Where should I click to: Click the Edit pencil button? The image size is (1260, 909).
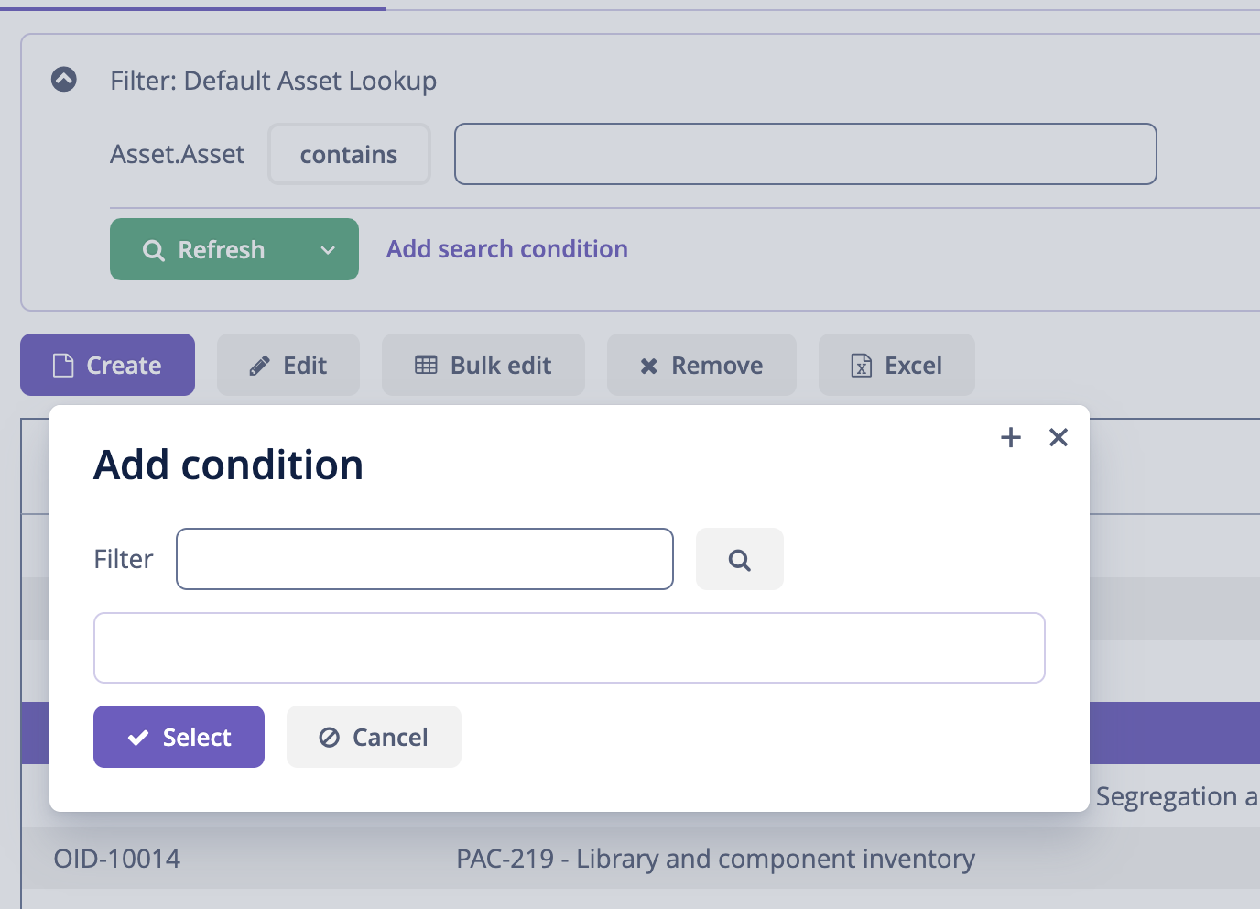[288, 365]
